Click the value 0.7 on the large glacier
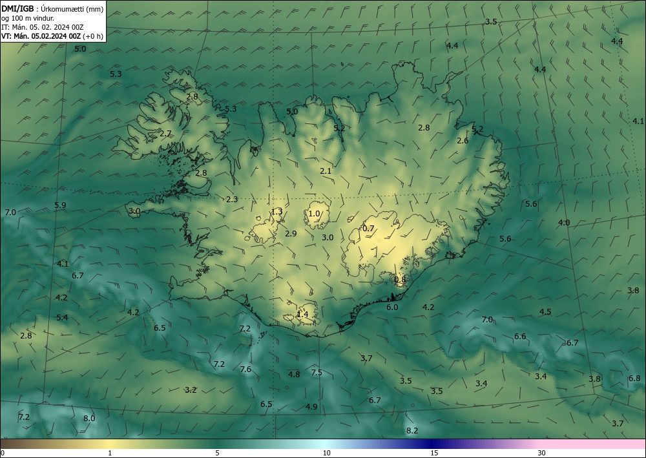 pos(368,228)
